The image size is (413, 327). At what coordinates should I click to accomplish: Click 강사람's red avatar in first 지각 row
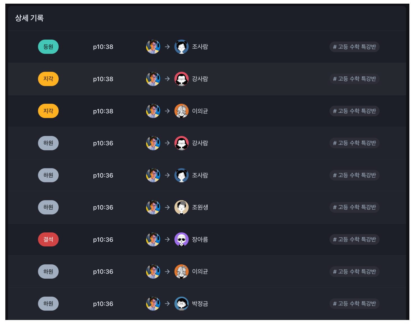(x=182, y=79)
